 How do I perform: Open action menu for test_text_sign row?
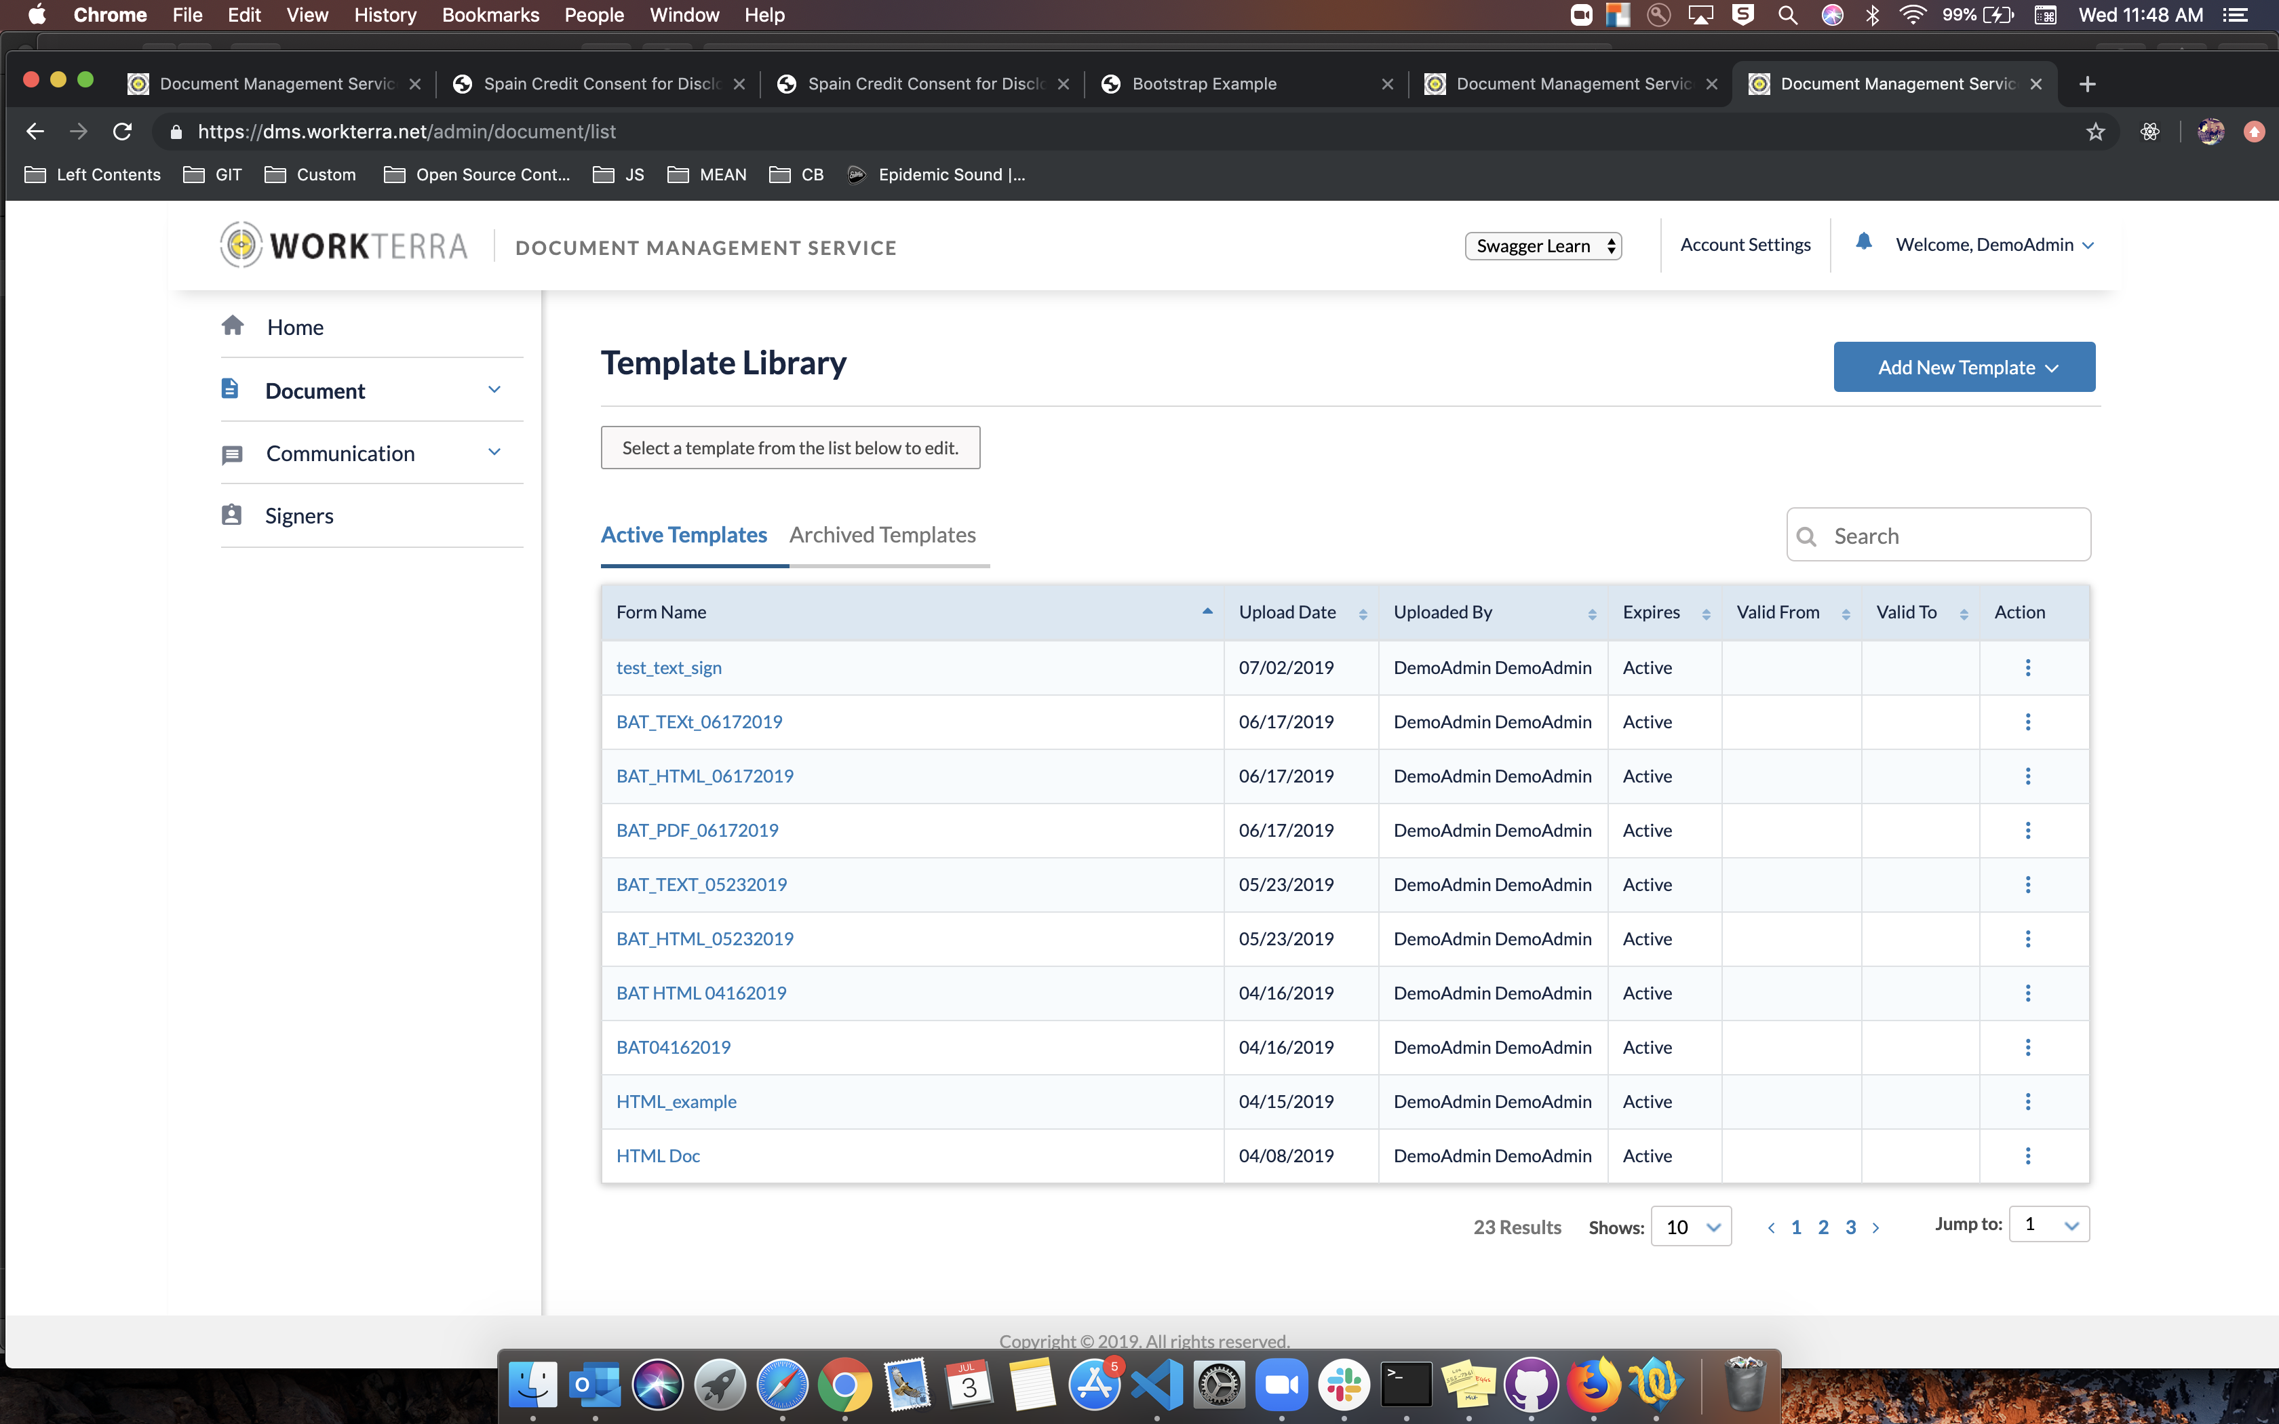(2027, 668)
